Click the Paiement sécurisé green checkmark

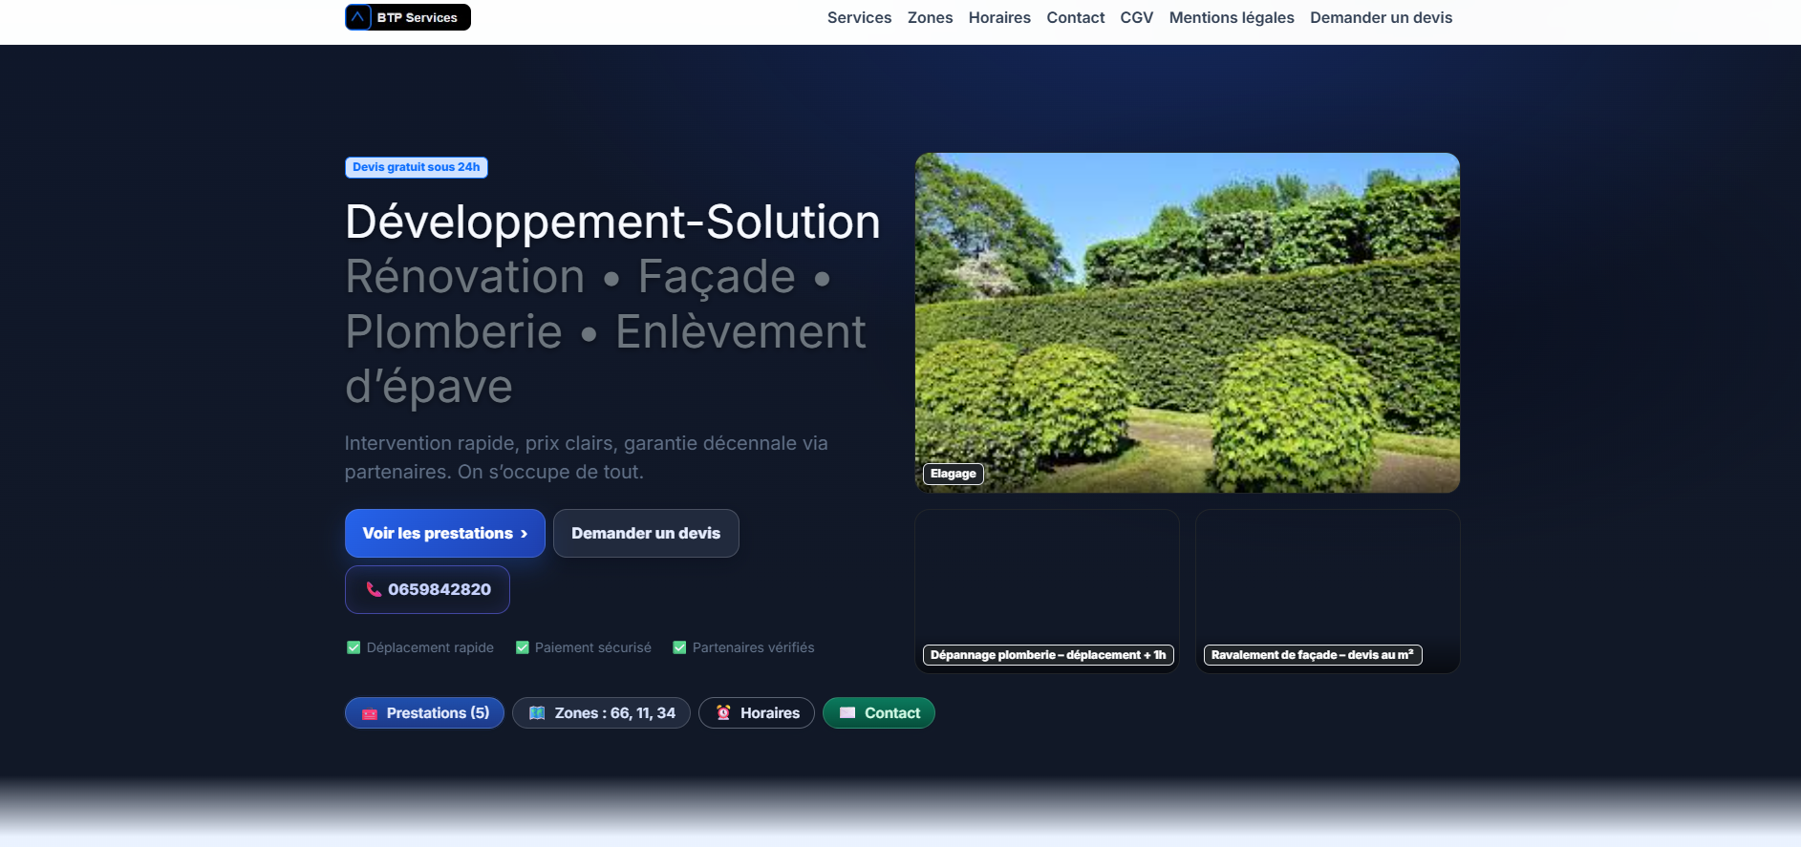[x=523, y=647]
